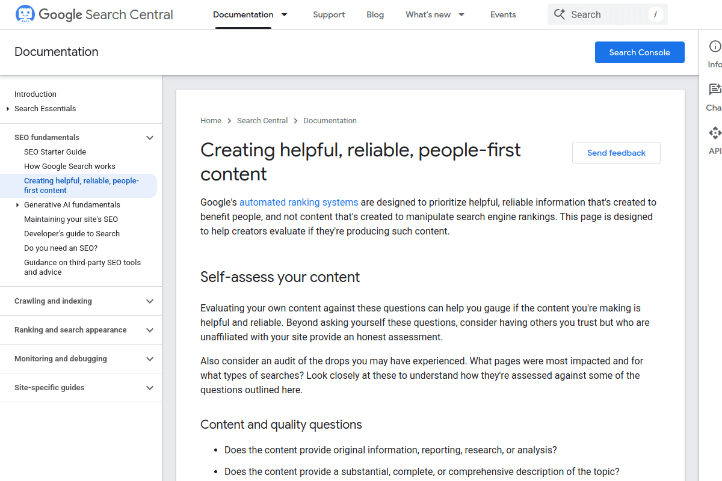Collapse the SEO fundamentals section chevron
Viewport: 722px width, 481px height.
point(150,138)
